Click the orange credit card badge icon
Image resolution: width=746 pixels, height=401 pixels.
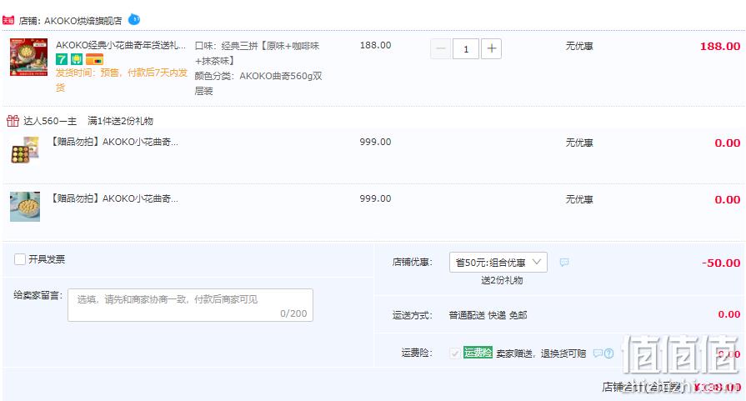[x=94, y=59]
